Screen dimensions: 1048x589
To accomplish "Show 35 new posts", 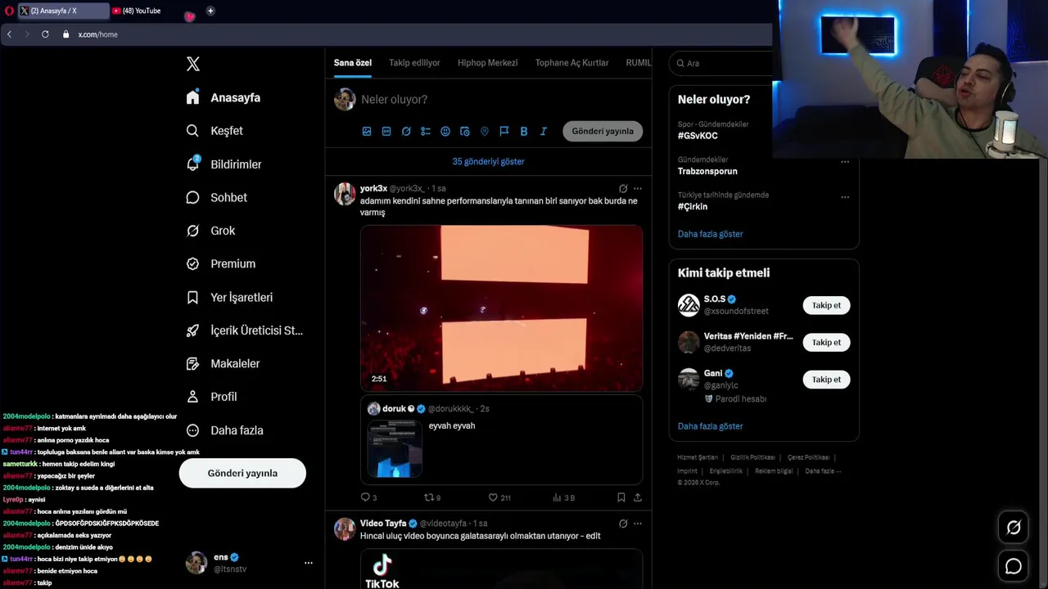I will coord(488,161).
